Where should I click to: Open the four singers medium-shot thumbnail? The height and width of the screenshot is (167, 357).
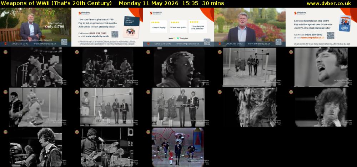tap(178, 107)
